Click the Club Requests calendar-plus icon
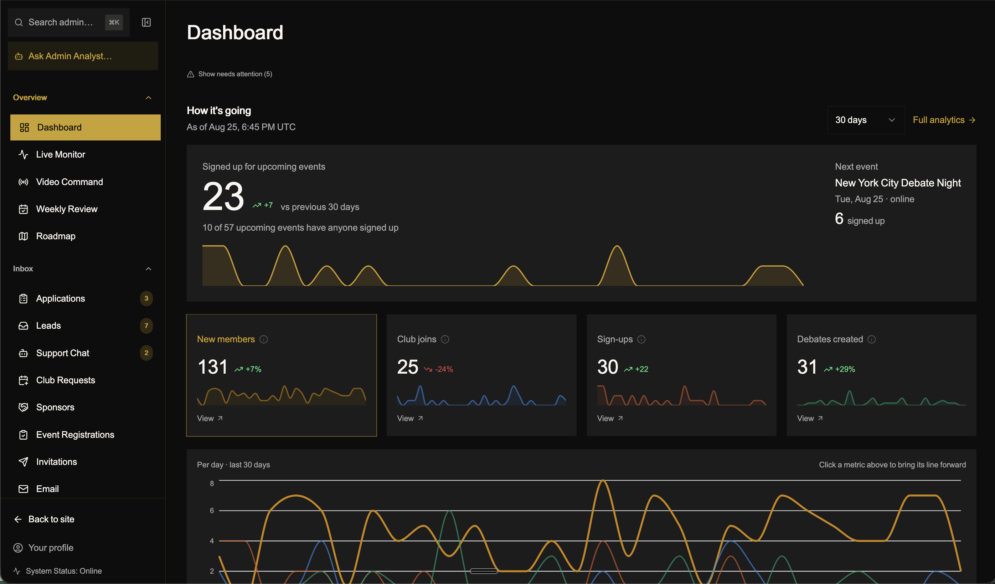Viewport: 995px width, 584px height. pyautogui.click(x=23, y=380)
